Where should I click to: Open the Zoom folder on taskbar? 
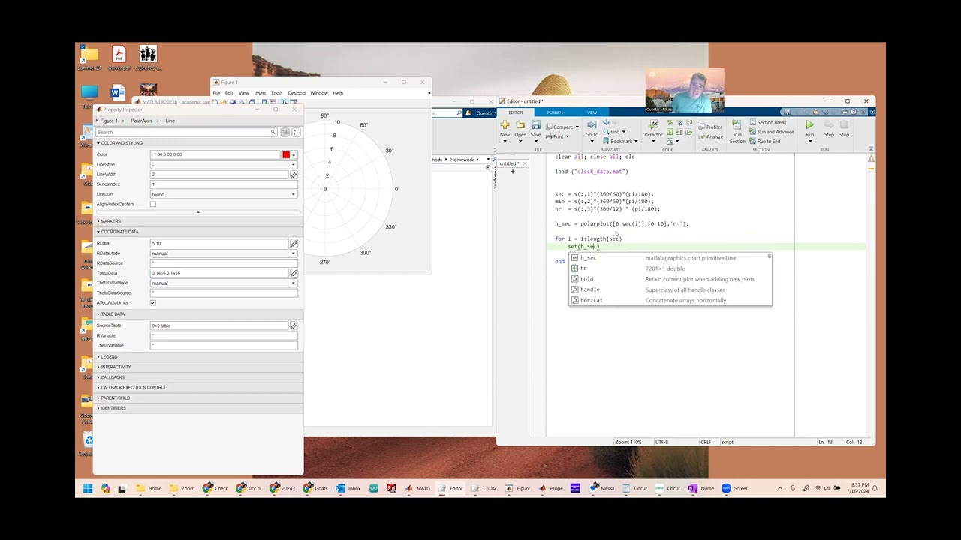pyautogui.click(x=181, y=488)
